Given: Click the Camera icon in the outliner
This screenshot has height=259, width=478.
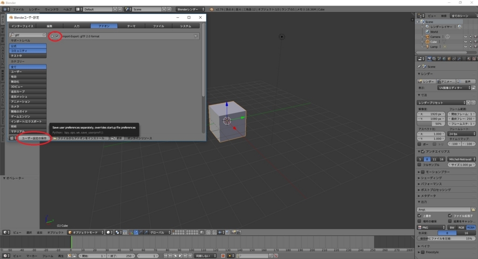Looking at the screenshot, I should coord(428,36).
